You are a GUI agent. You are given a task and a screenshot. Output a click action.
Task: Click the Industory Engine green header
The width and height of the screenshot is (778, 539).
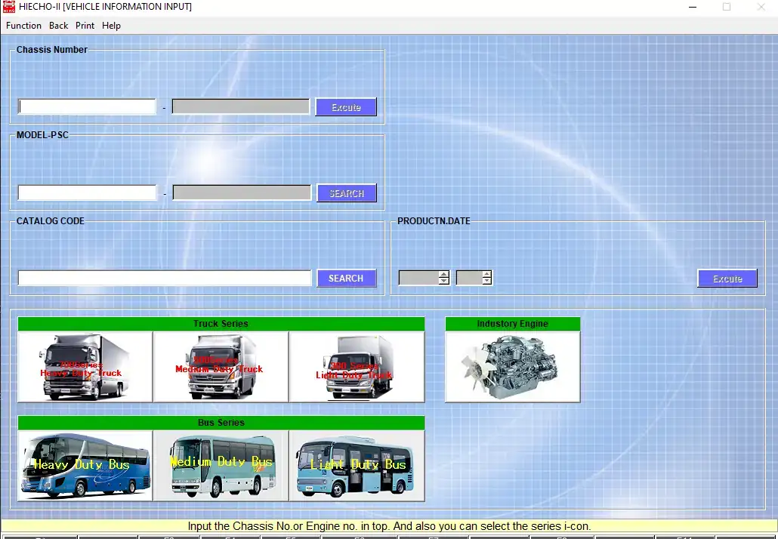coord(513,324)
